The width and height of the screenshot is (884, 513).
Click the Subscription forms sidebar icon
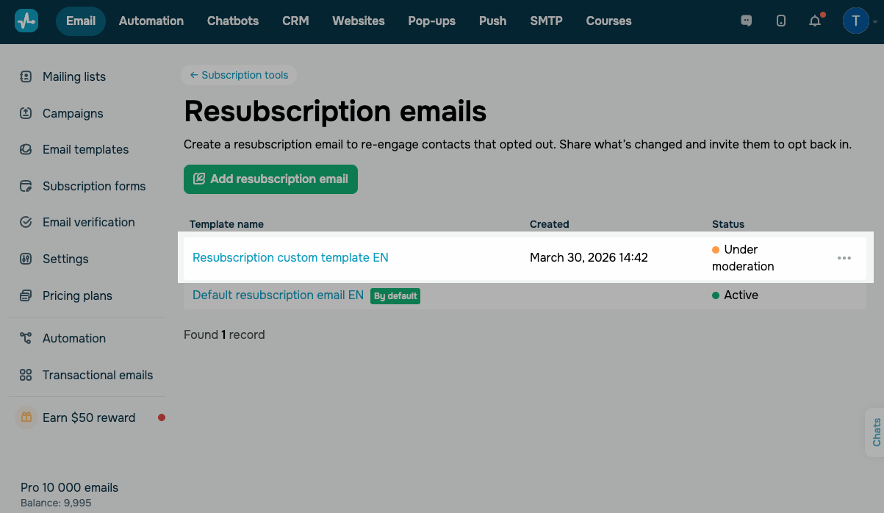click(26, 186)
